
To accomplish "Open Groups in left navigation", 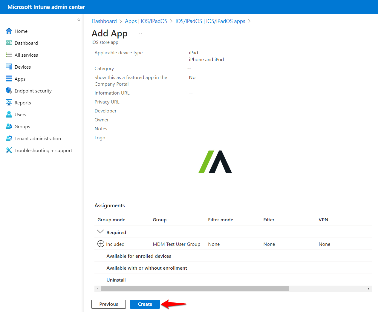I will click(x=22, y=126).
